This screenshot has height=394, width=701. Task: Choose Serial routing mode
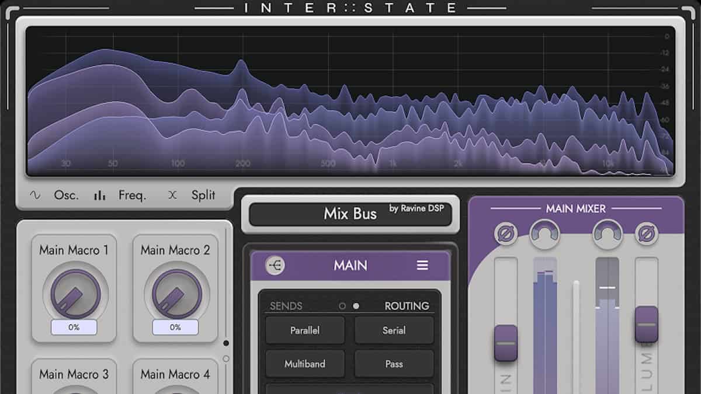394,330
